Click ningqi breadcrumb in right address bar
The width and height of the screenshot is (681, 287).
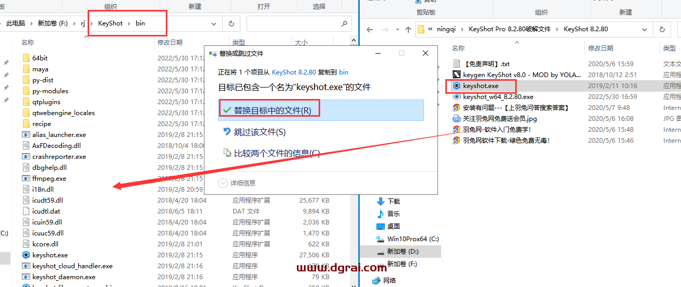tap(446, 29)
